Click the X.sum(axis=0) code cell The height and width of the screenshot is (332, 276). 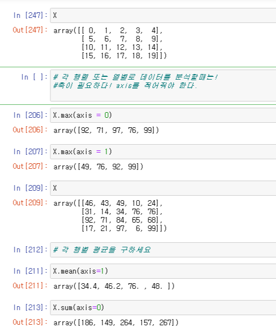coord(163,307)
